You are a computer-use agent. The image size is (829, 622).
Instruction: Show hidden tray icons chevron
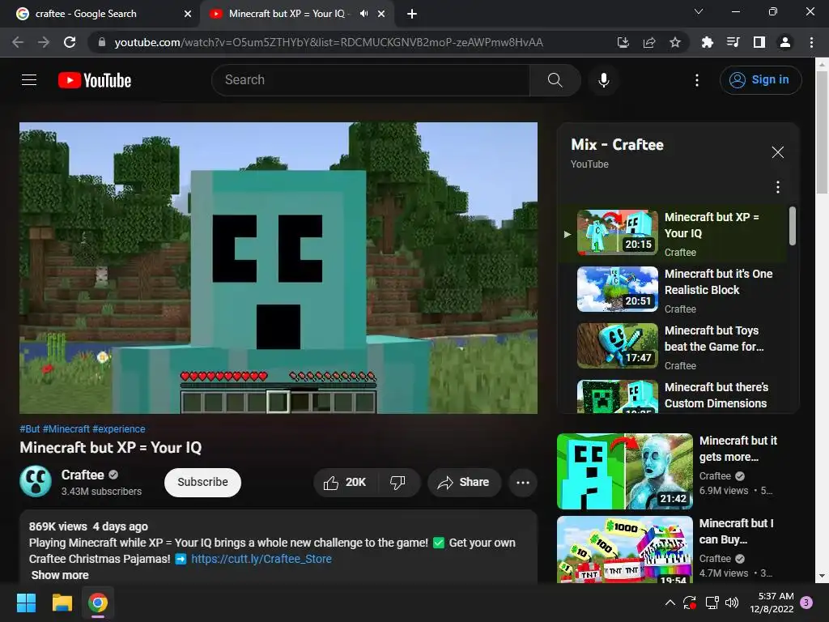tap(670, 603)
